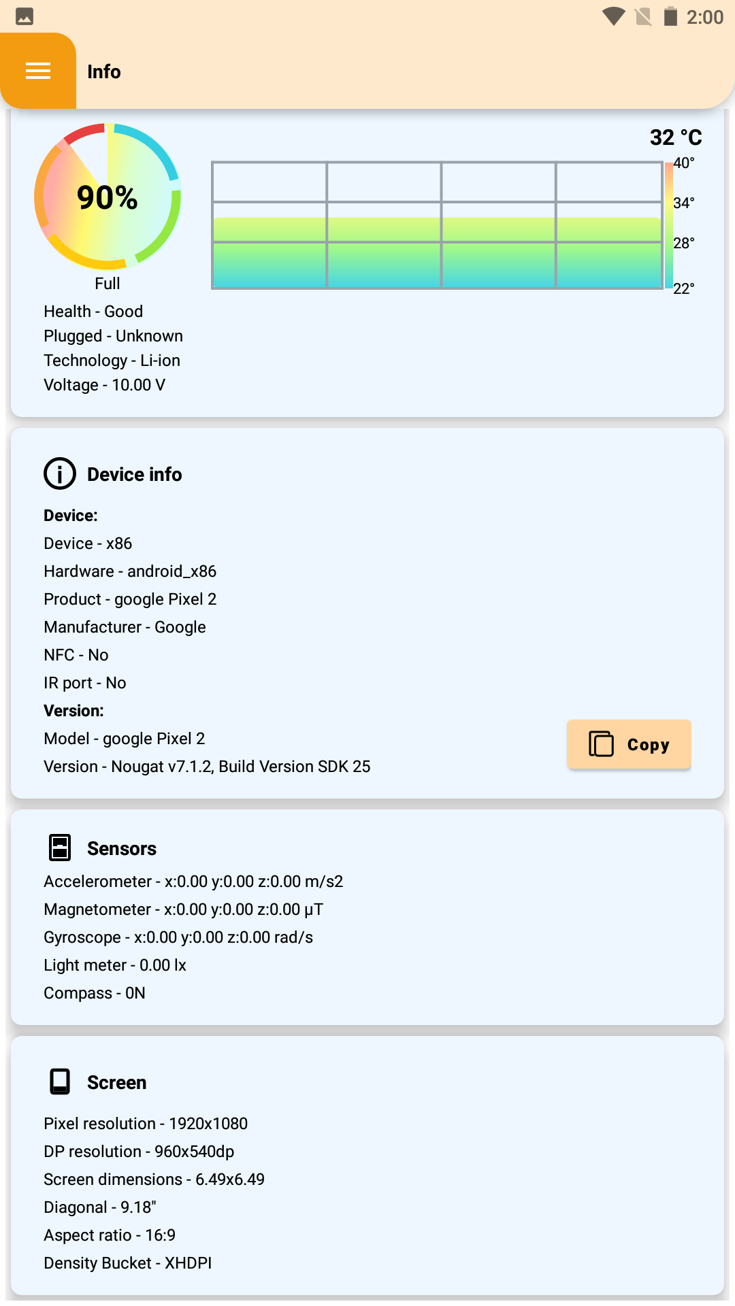This screenshot has height=1306, width=735.
Task: Click the Device info circle icon
Action: click(x=60, y=473)
